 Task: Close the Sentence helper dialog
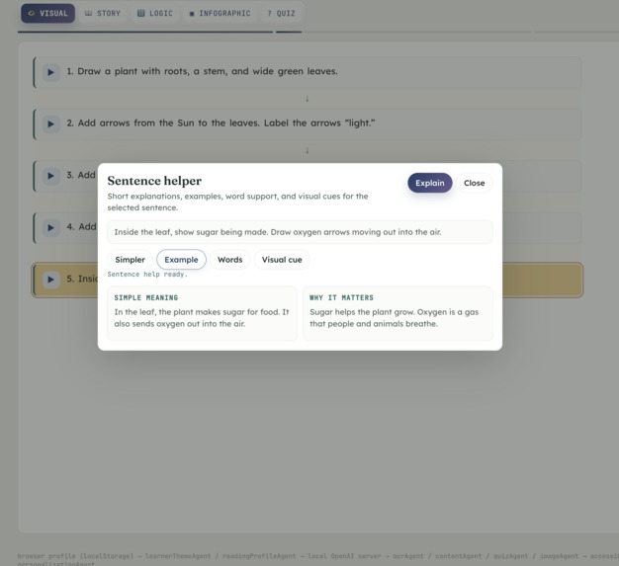tap(474, 183)
